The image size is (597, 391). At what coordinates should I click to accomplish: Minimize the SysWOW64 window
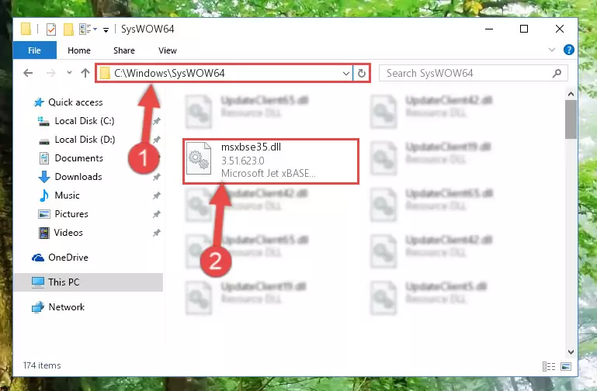(489, 29)
